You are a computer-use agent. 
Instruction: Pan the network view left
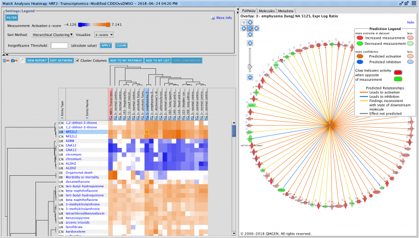point(244,28)
